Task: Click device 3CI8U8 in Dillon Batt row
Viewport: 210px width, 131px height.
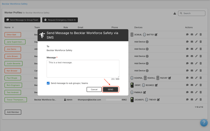Action: (x=136, y=35)
